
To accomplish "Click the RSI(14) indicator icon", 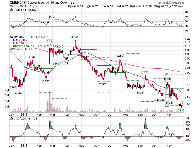I will click(11, 10).
